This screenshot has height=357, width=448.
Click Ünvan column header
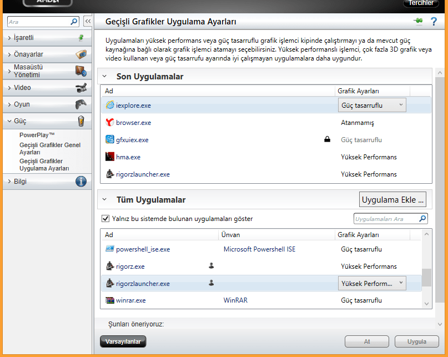point(276,235)
